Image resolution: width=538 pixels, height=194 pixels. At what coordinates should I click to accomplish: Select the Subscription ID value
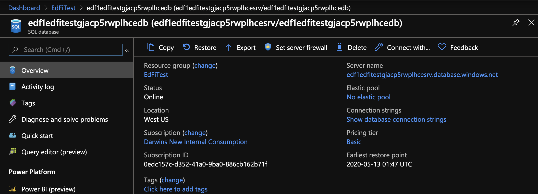205,164
